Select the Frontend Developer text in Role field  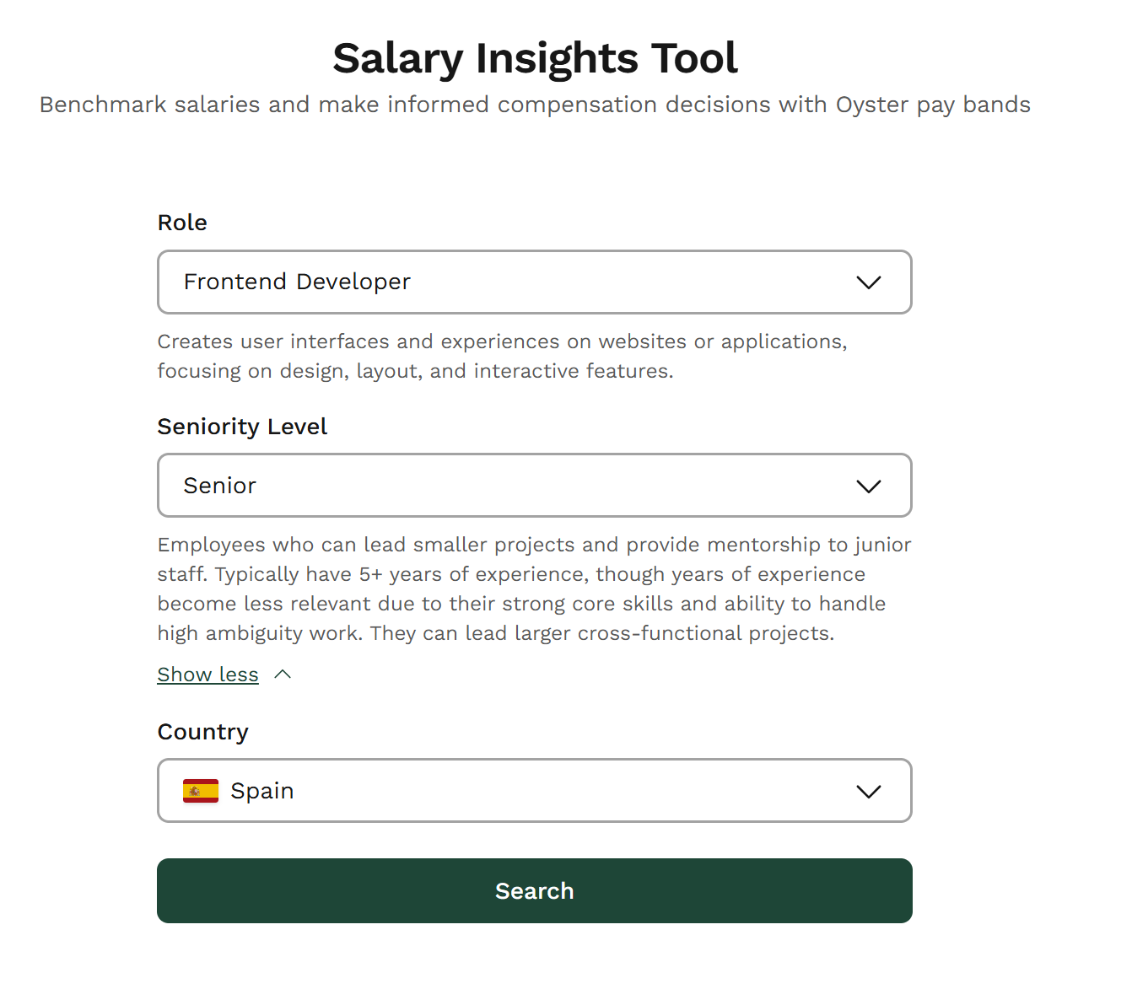[x=296, y=282]
